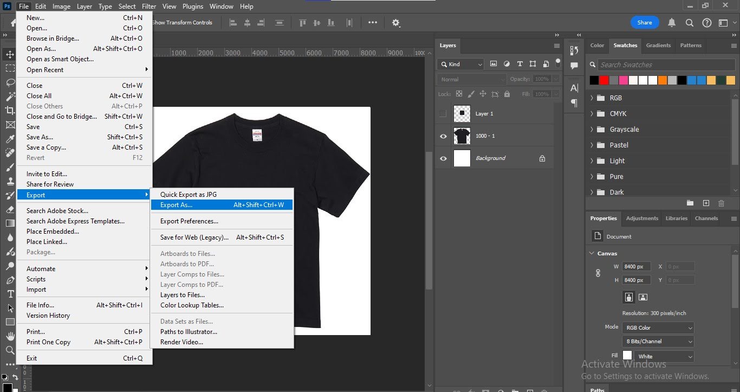Open the RGB Color mode dropdown
This screenshot has height=392, width=740.
coord(658,328)
